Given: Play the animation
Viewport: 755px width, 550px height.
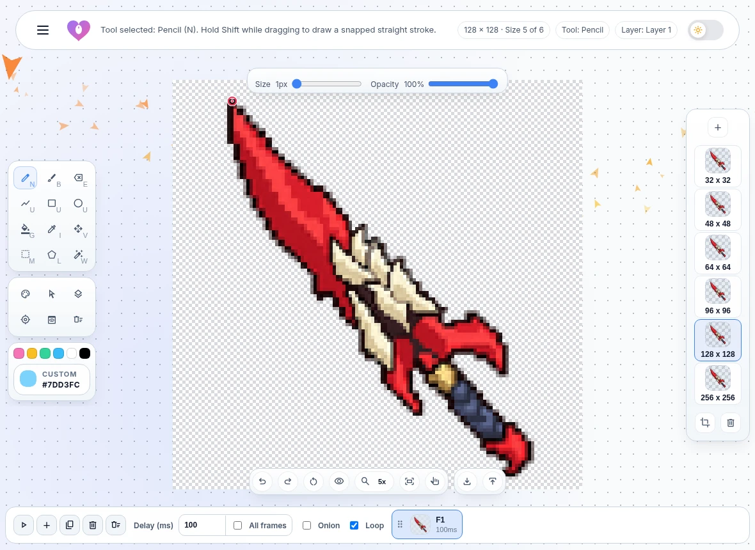Looking at the screenshot, I should click(x=24, y=525).
